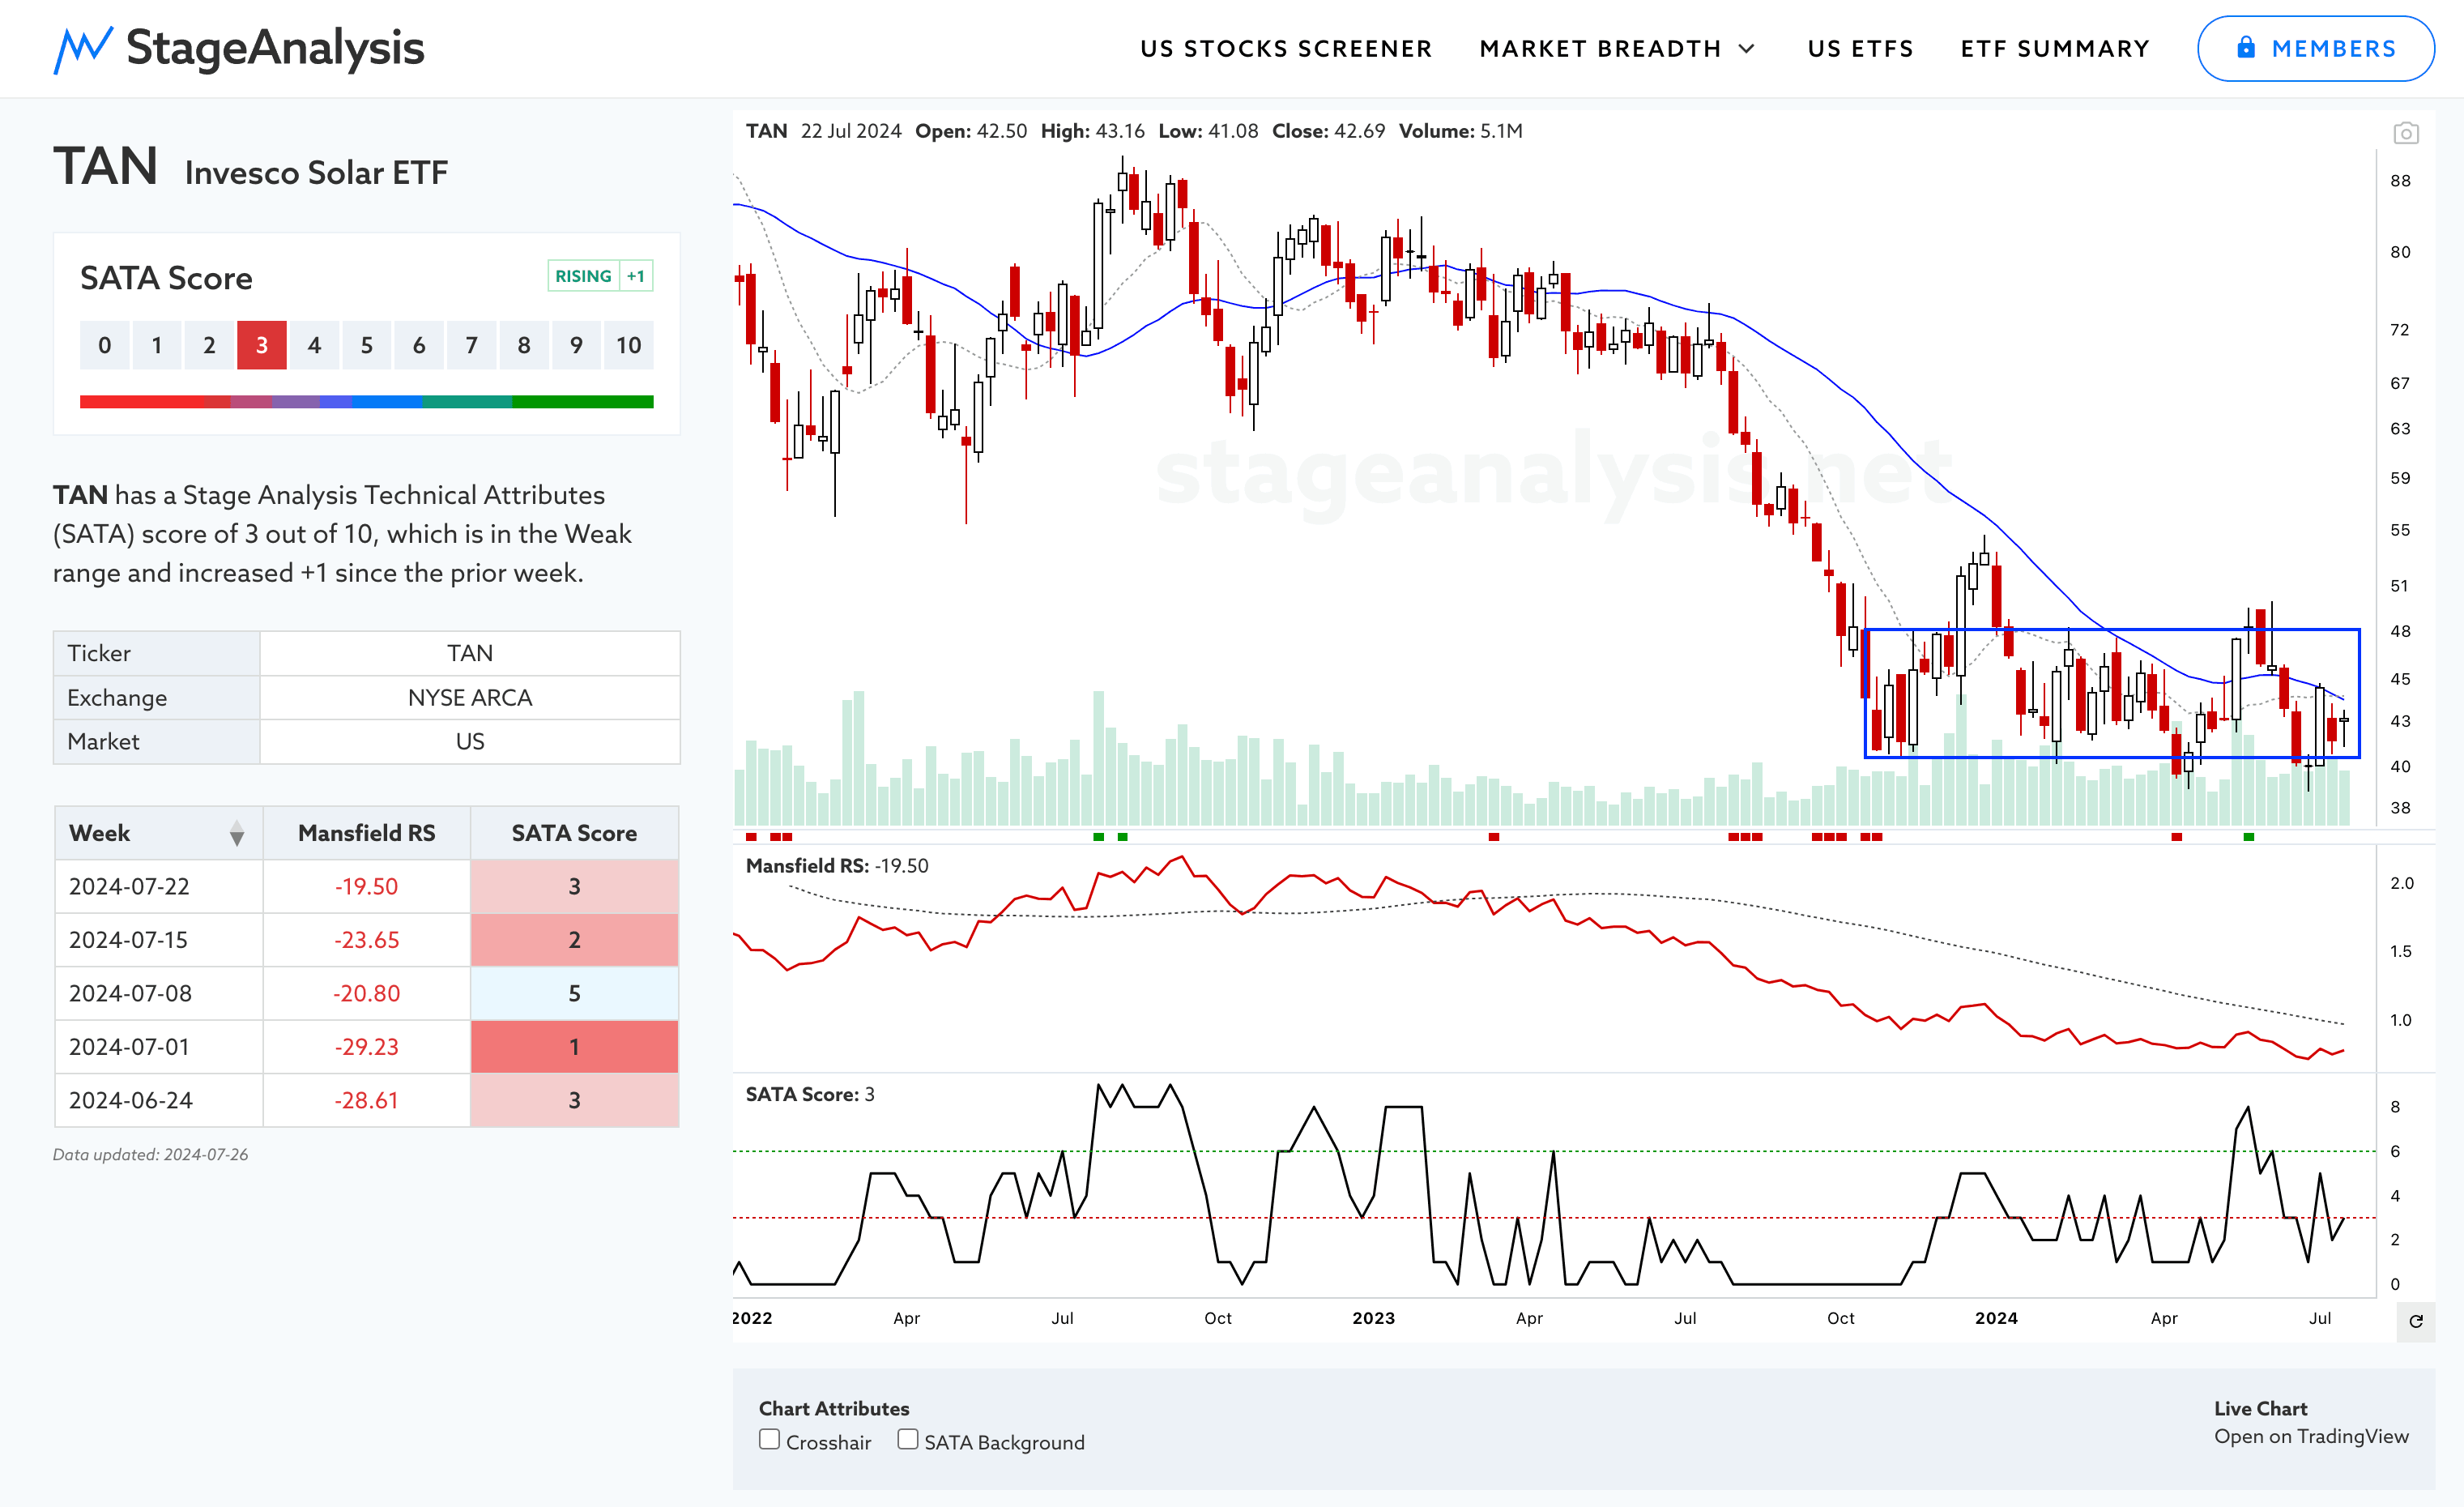Screen dimensions: 2464x1507
Task: Click the Mansfield RS: -19.50 chart label
Action: (x=836, y=865)
